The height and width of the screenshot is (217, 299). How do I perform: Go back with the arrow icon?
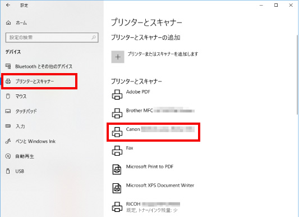8,5
